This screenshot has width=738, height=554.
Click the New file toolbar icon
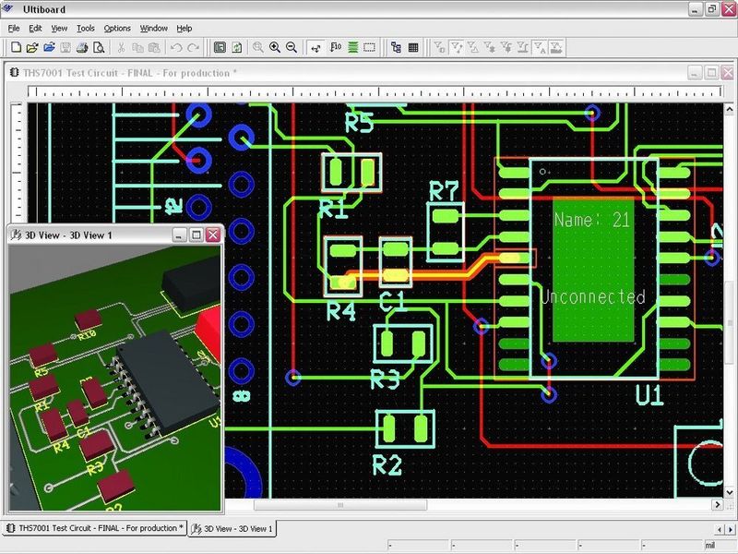[x=16, y=47]
